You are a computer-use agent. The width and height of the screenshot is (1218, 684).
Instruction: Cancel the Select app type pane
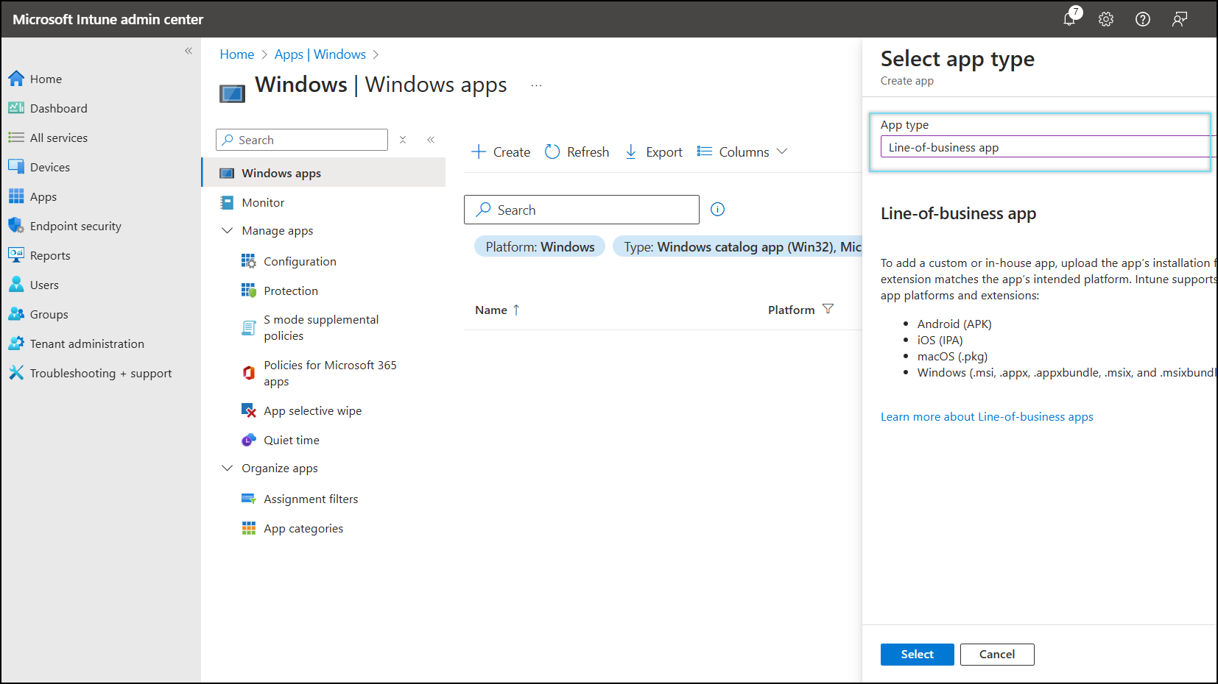997,655
